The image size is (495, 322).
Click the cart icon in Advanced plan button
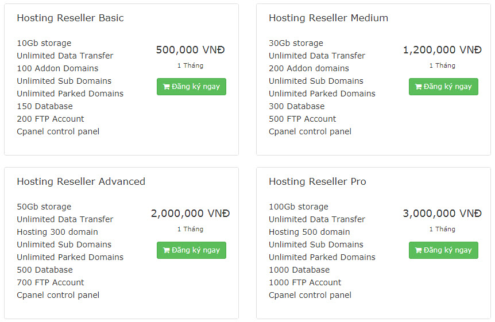(167, 251)
